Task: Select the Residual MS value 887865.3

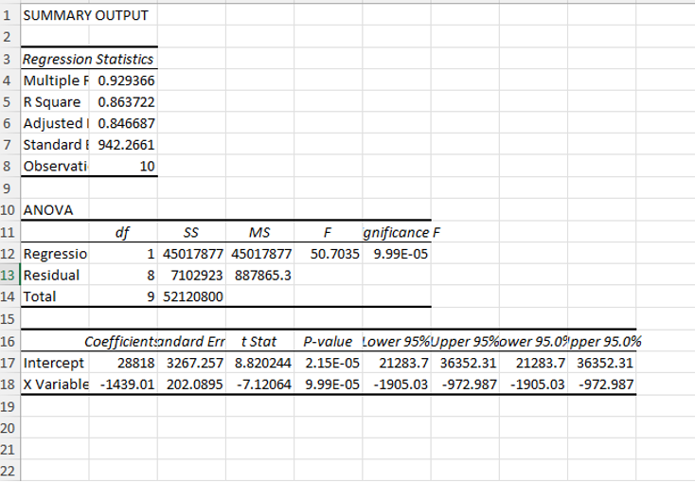Action: 259,275
